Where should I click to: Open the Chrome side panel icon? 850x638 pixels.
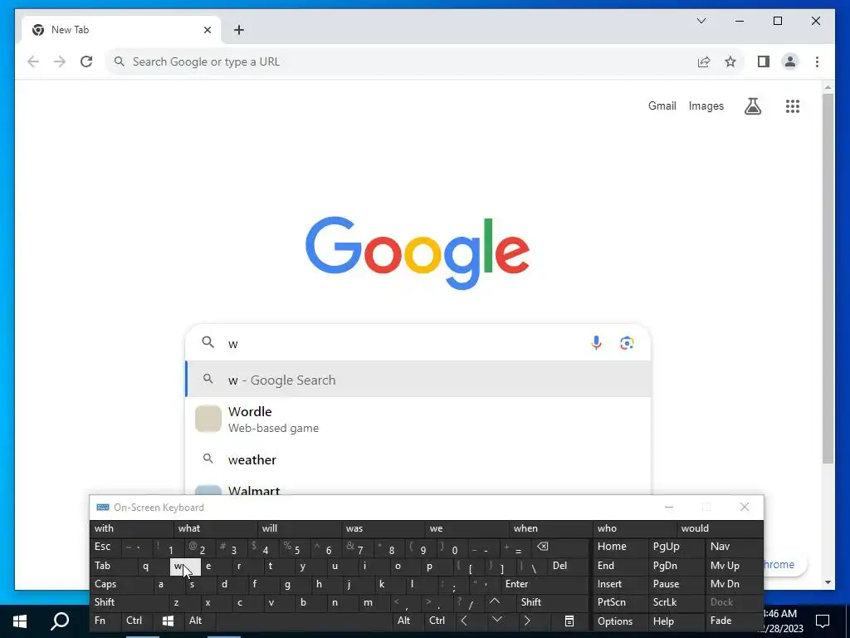[764, 61]
